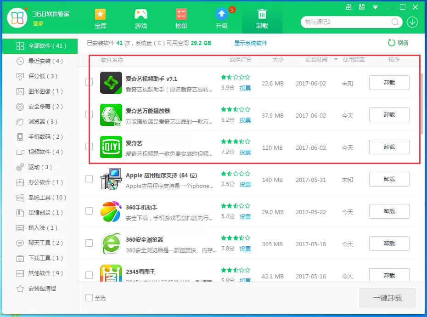Open the main menu triangle in title bar
The image size is (427, 317).
coord(375,7)
